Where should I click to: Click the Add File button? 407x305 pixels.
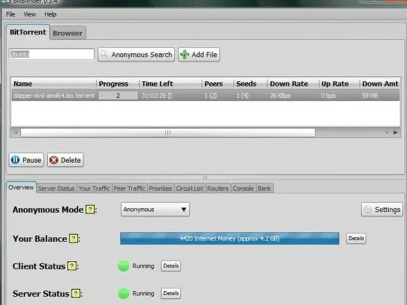[199, 54]
